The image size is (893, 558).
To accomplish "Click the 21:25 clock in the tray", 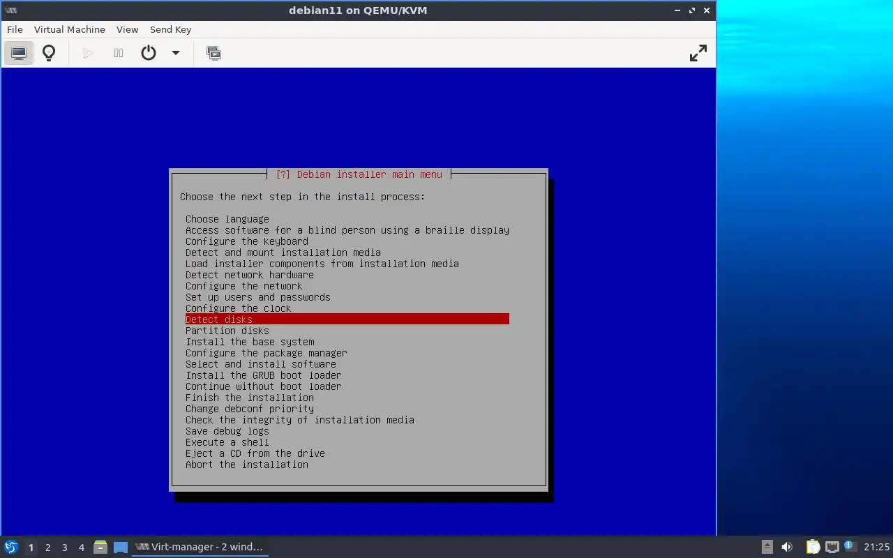I will coord(876,547).
